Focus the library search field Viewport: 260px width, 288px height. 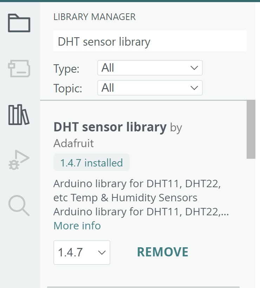pos(150,42)
